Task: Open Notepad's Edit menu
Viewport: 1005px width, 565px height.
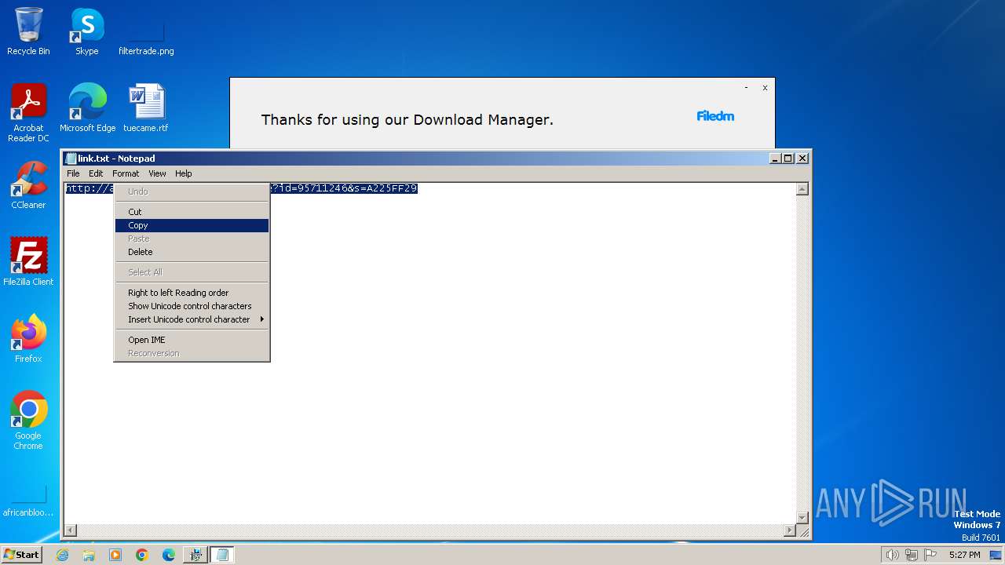Action: coord(96,173)
